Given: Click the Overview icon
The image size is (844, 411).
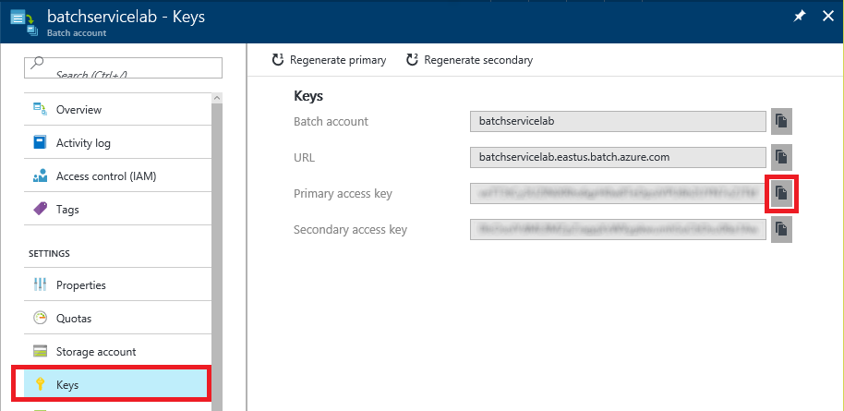Looking at the screenshot, I should [x=41, y=109].
